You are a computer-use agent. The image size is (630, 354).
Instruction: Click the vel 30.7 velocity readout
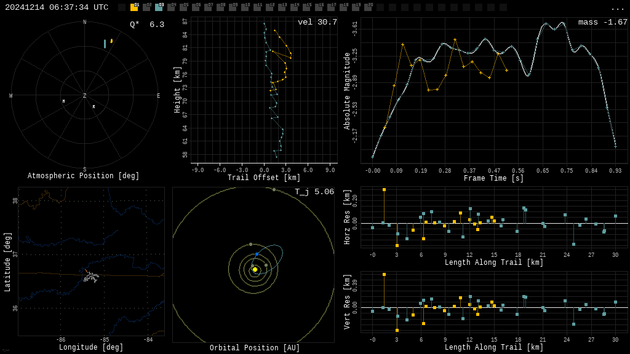pos(317,23)
